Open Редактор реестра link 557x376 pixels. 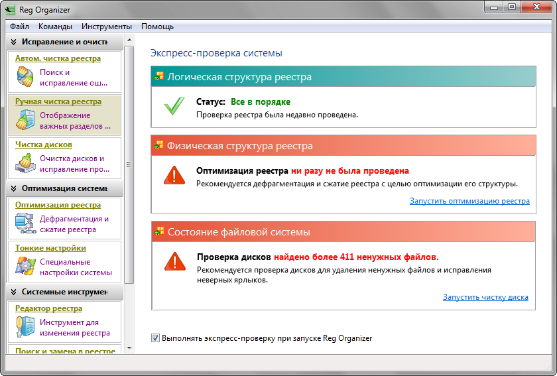[48, 308]
